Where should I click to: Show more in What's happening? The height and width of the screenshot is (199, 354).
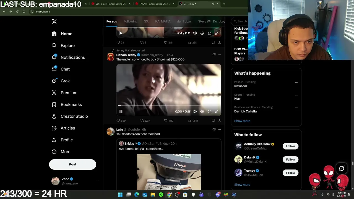point(242,121)
